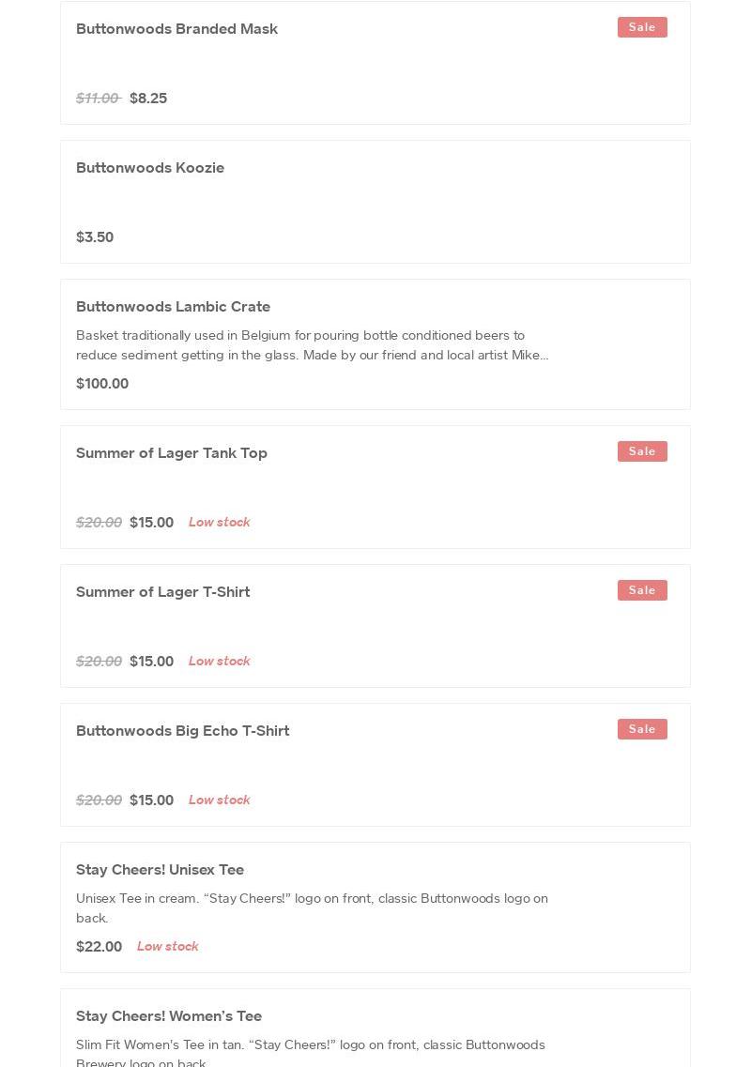Open the Buttonwoods Koozie item

coord(150,168)
